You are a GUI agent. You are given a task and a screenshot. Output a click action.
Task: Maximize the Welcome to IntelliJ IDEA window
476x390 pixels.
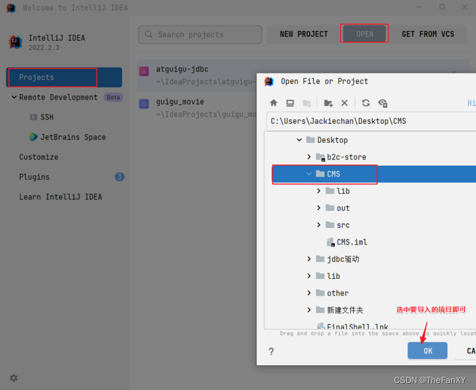(x=442, y=7)
